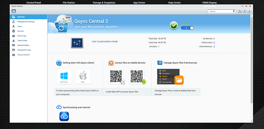The width and height of the screenshot is (264, 129).
Task: Click the Devices sidebar icon
Action: pyautogui.click(x=14, y=31)
